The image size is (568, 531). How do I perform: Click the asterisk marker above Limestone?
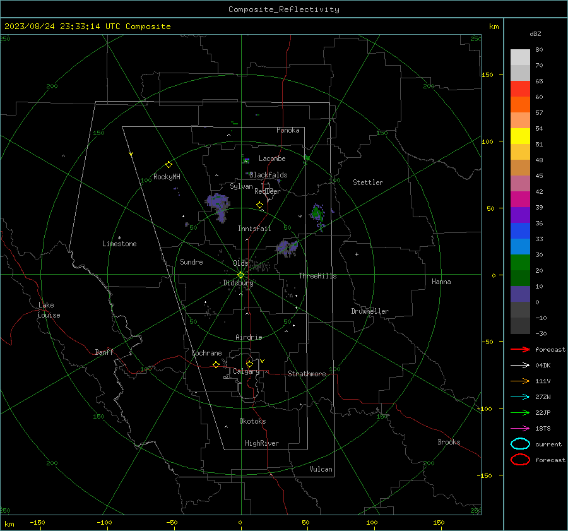(119, 238)
